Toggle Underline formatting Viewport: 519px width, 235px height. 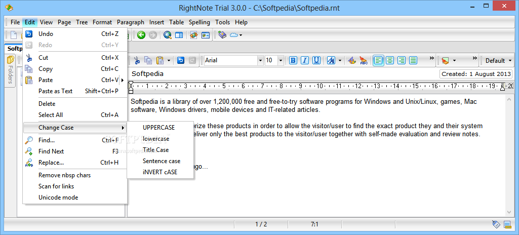(x=316, y=60)
